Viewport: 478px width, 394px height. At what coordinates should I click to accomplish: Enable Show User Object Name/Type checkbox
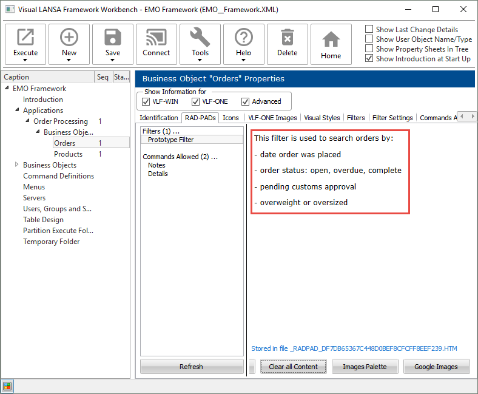pos(369,39)
